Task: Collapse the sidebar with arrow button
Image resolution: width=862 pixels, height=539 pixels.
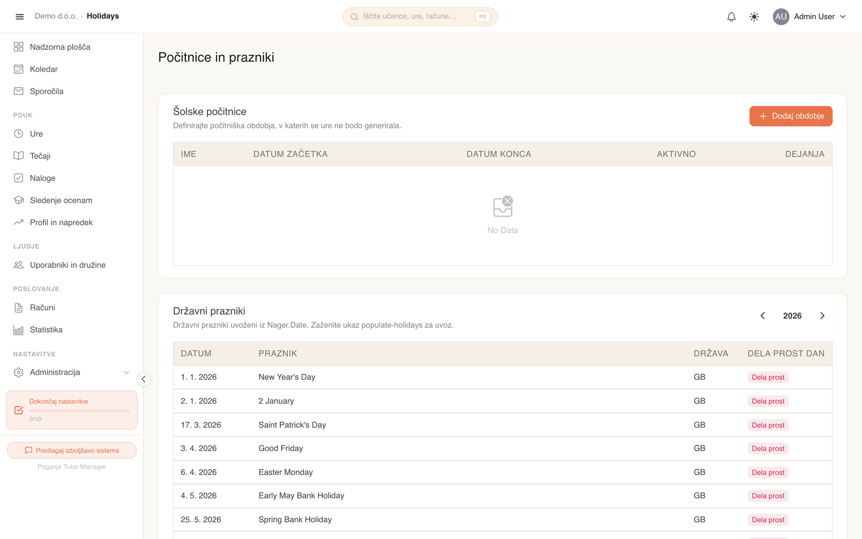Action: 144,379
